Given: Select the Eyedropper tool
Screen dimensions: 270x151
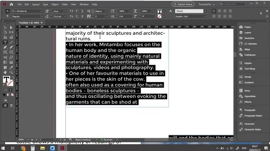Looking at the screenshot, I should (x=11, y=68).
